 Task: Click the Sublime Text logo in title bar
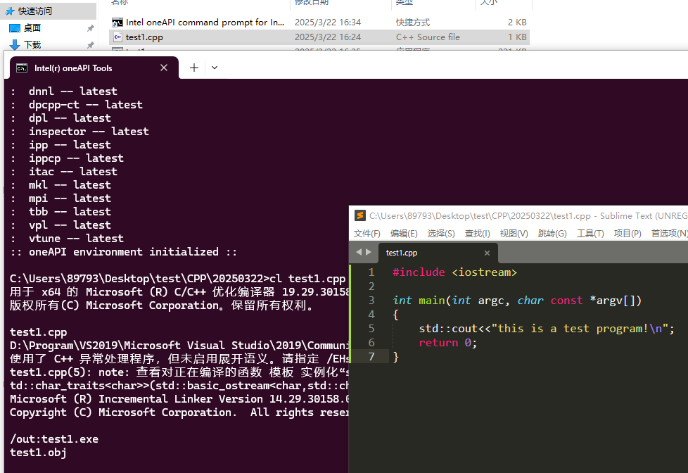click(359, 215)
